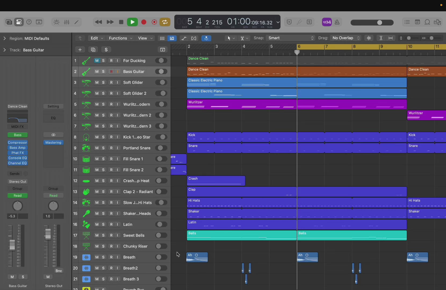Open the Smart Controls dial icon
This screenshot has height=290, width=446.
tap(56, 22)
